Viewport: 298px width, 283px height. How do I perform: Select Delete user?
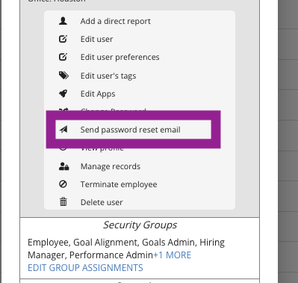pyautogui.click(x=102, y=202)
